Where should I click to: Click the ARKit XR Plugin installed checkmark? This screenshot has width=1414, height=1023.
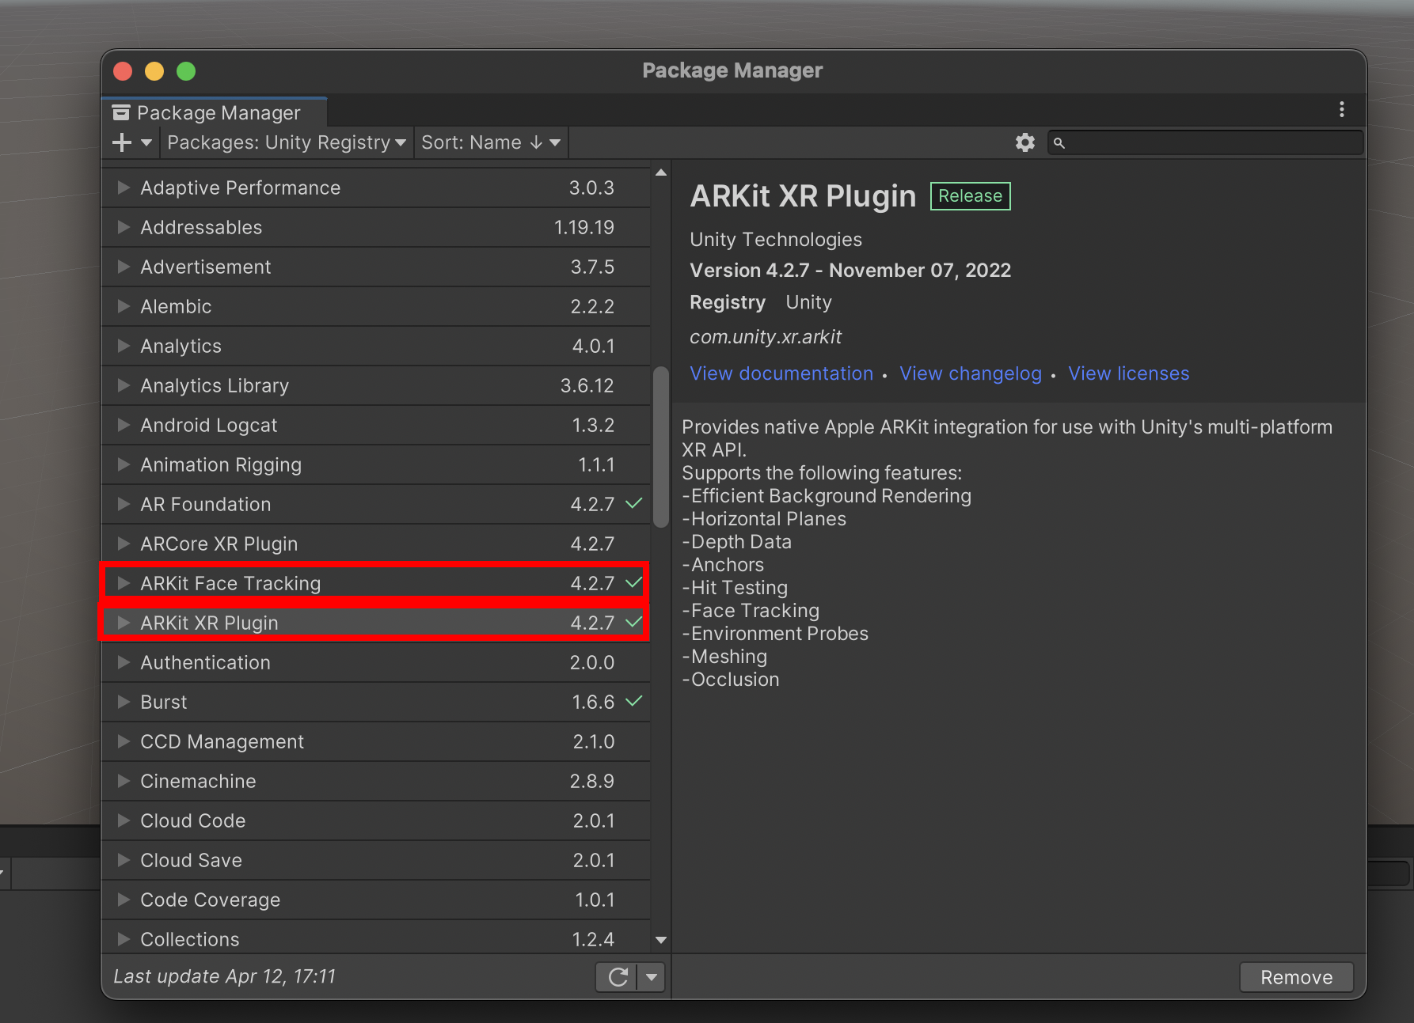[633, 622]
